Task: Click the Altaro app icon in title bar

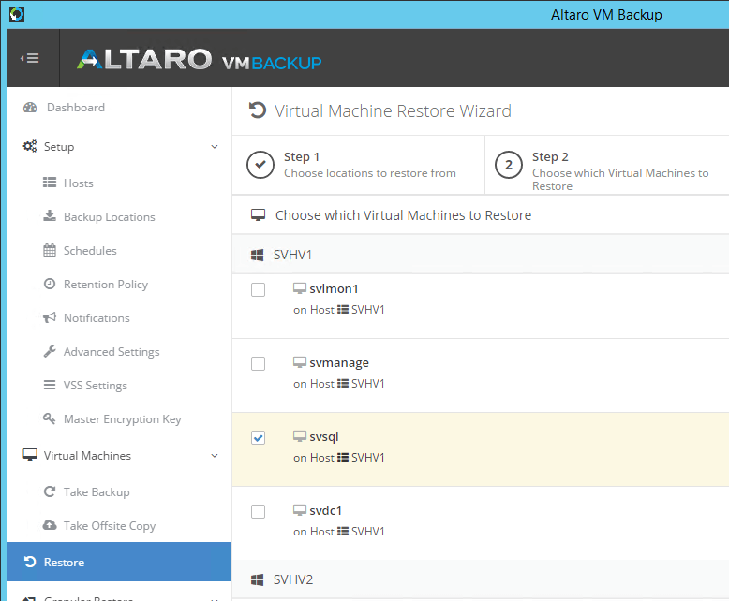Action: point(17,14)
